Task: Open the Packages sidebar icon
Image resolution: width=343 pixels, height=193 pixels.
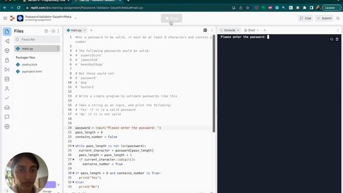Action: (x=7, y=50)
